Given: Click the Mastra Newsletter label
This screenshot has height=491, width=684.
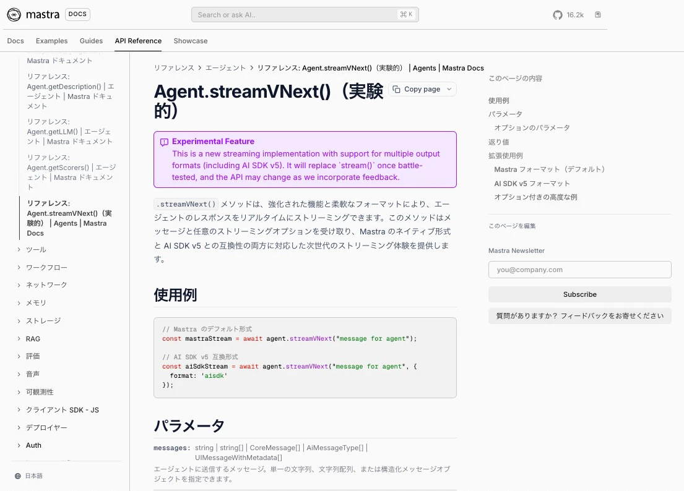Looking at the screenshot, I should pyautogui.click(x=516, y=250).
